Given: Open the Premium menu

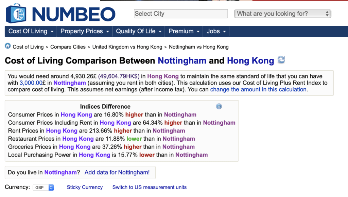Looking at the screenshot, I should pos(184,31).
